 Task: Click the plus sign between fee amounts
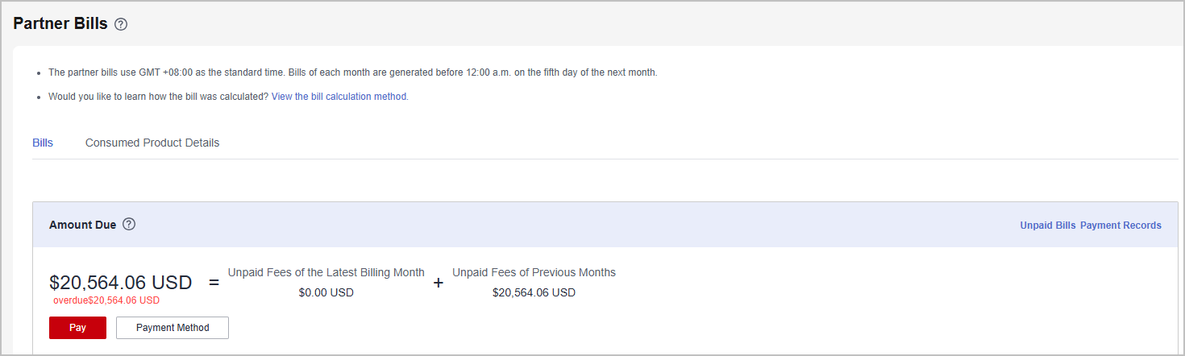pyautogui.click(x=439, y=283)
